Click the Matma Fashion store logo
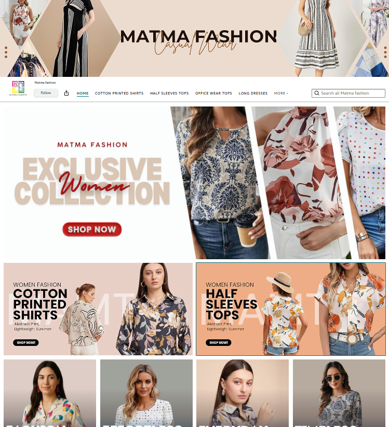 (18, 88)
